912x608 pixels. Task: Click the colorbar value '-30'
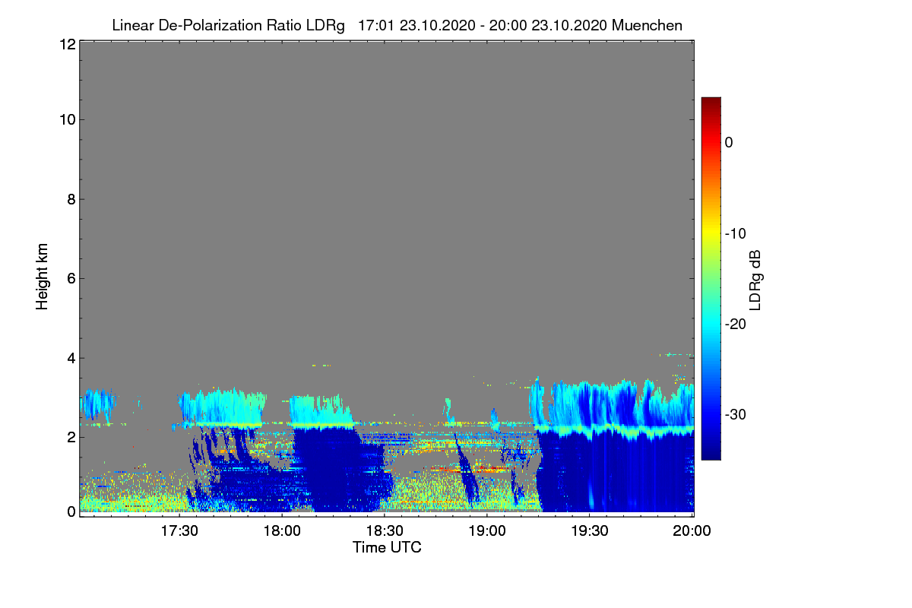point(737,414)
